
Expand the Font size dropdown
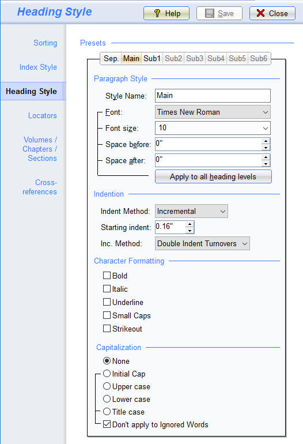pyautogui.click(x=213, y=128)
